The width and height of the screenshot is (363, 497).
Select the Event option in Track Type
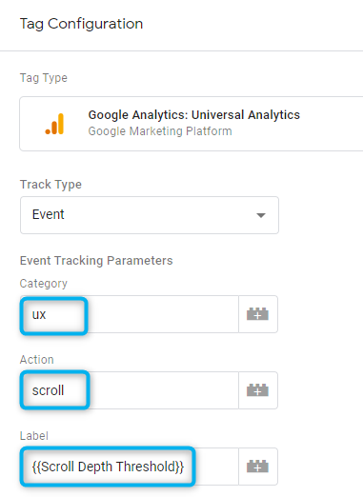point(49,214)
